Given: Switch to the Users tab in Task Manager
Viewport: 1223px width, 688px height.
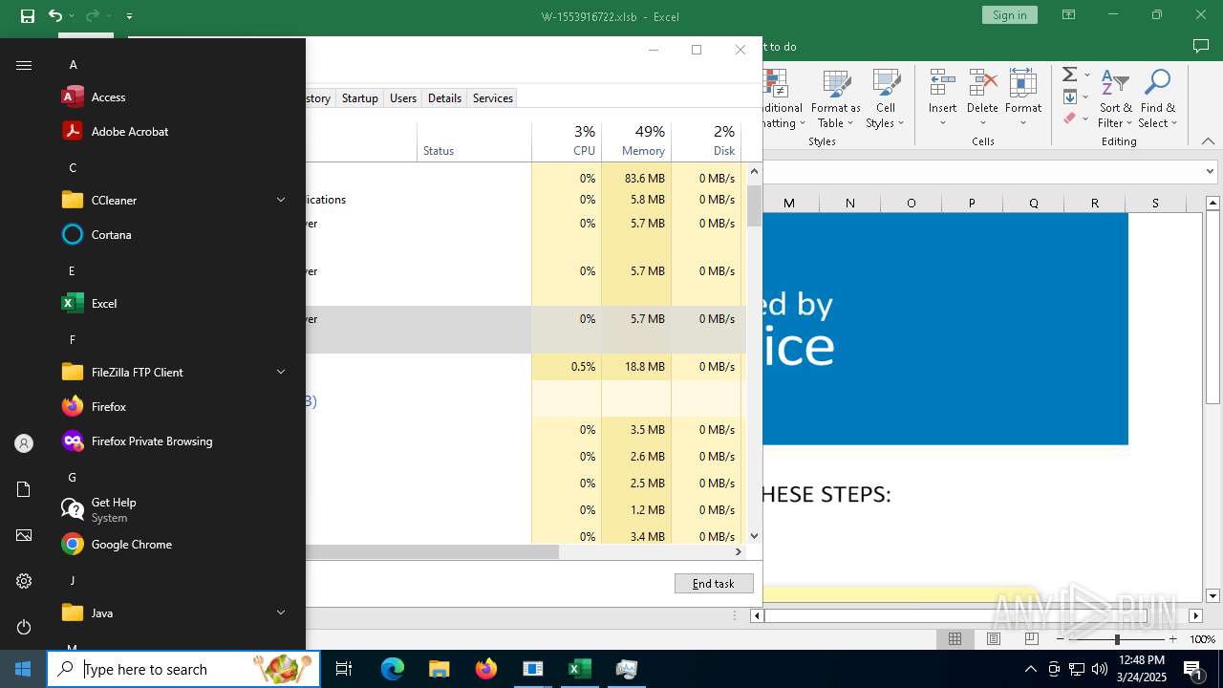Looking at the screenshot, I should pos(403,98).
